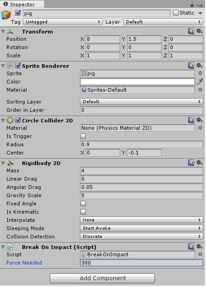Screen dimensions: 206x287
Task: Enable the Static checkbox
Action: [176, 13]
